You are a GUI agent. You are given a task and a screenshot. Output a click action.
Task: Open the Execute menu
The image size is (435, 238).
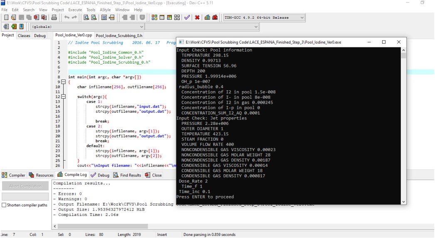(x=75, y=10)
